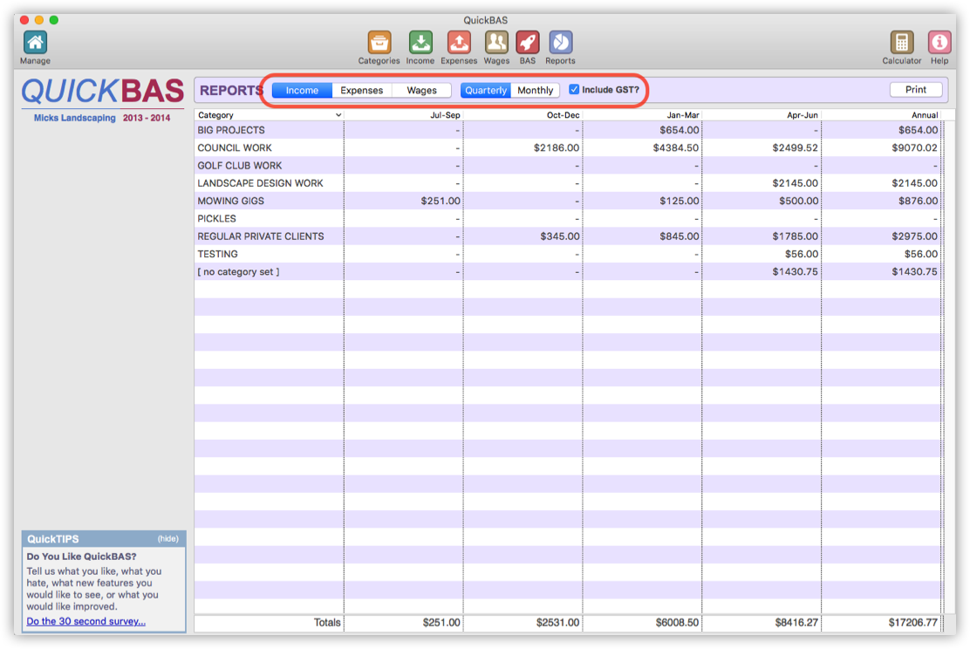Switch to the Income report tab

(301, 90)
